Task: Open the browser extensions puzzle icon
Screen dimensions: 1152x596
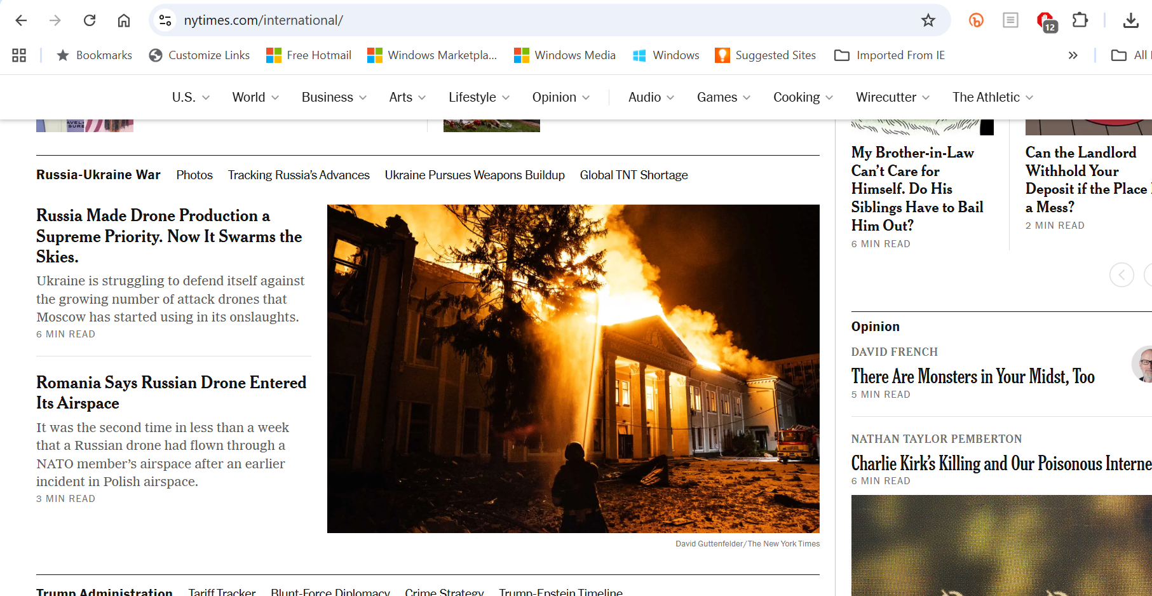Action: coord(1080,20)
